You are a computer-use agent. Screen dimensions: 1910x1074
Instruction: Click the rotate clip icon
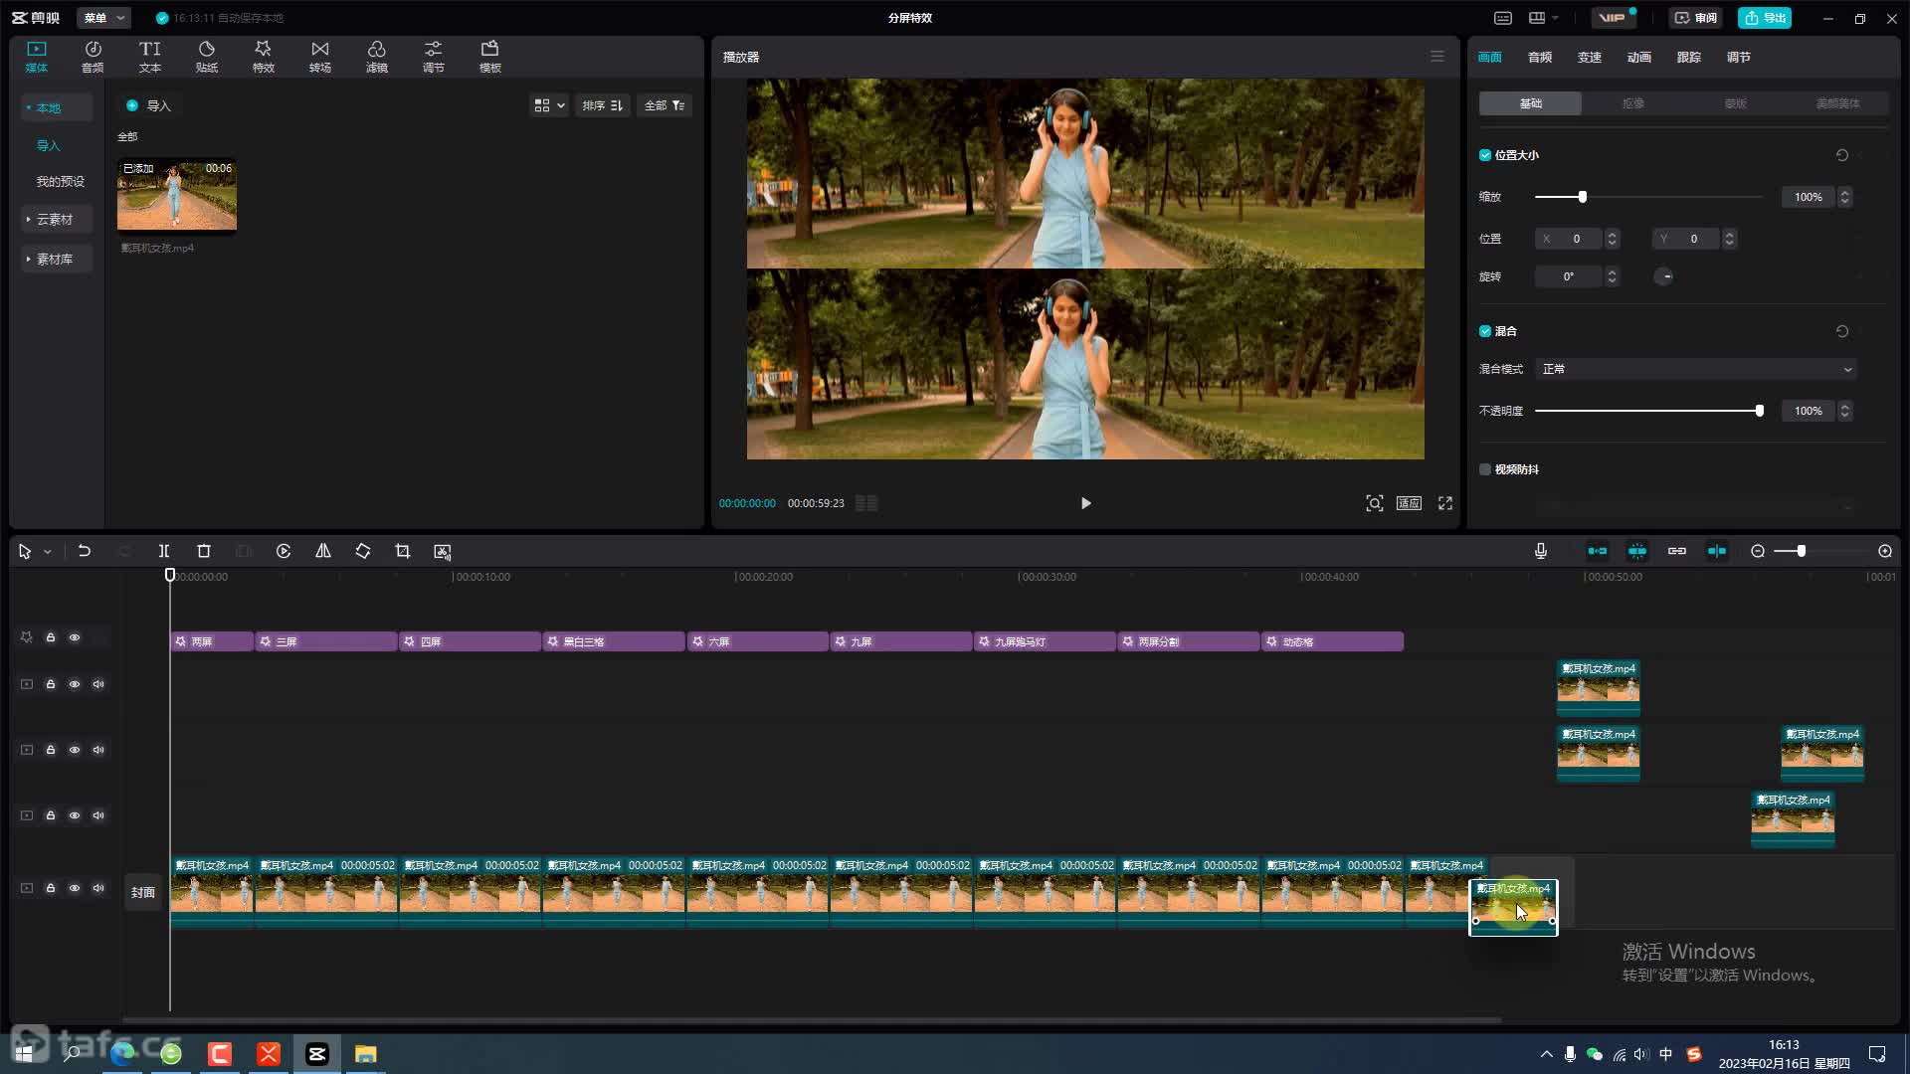point(363,551)
